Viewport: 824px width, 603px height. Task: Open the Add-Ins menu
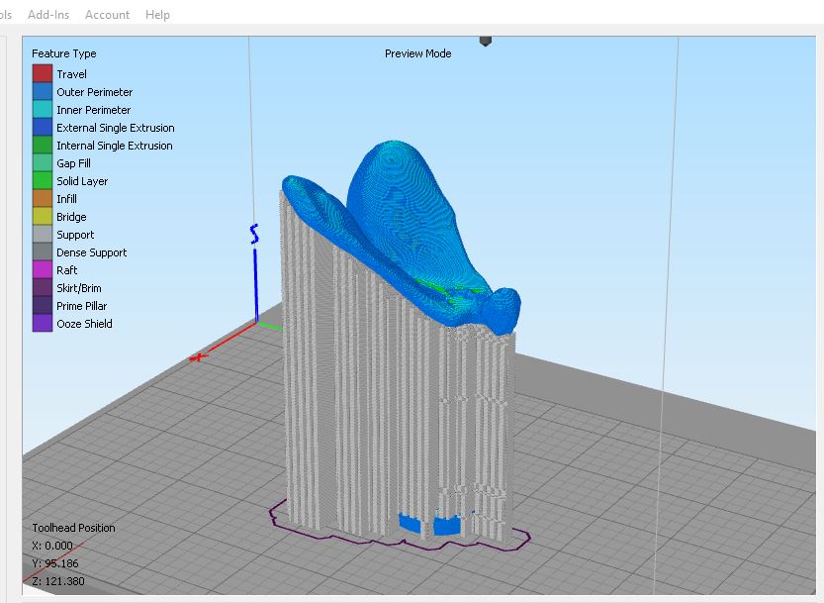pyautogui.click(x=48, y=15)
